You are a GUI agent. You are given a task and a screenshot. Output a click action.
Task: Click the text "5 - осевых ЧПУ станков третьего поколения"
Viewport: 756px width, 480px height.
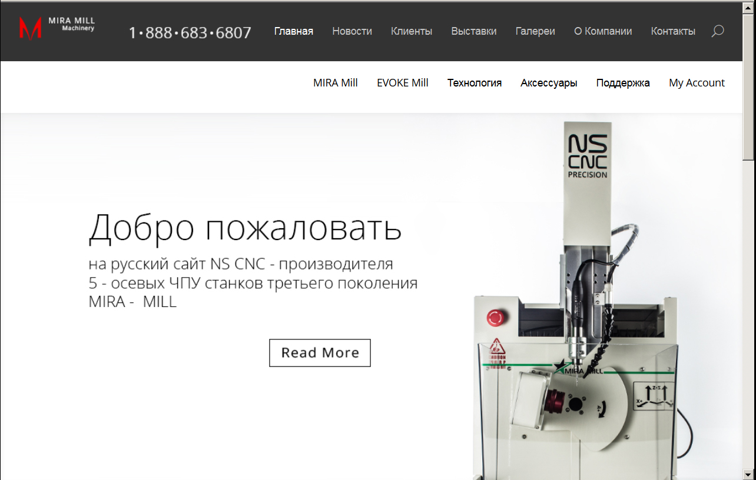pyautogui.click(x=253, y=283)
